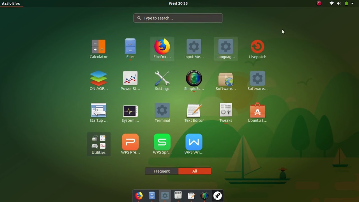Launch WPS Presentation
359x202 pixels.
(x=130, y=144)
